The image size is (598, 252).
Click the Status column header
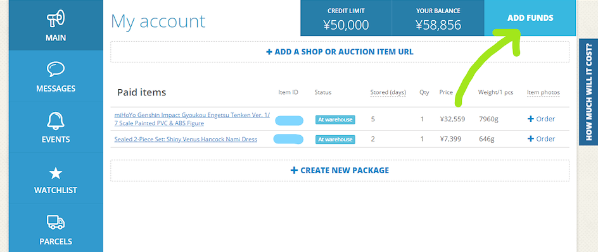[x=323, y=92]
